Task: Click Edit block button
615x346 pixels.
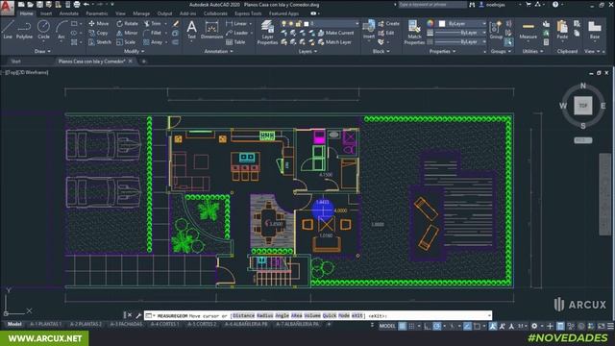Action: coord(386,33)
